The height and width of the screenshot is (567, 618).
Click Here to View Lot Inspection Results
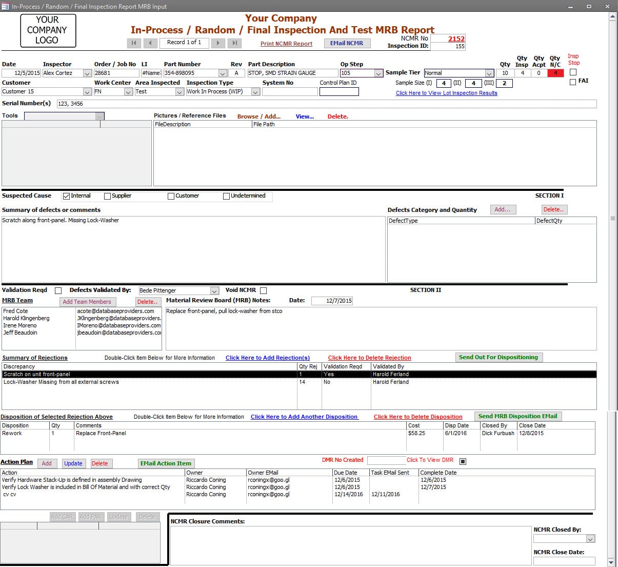click(447, 93)
